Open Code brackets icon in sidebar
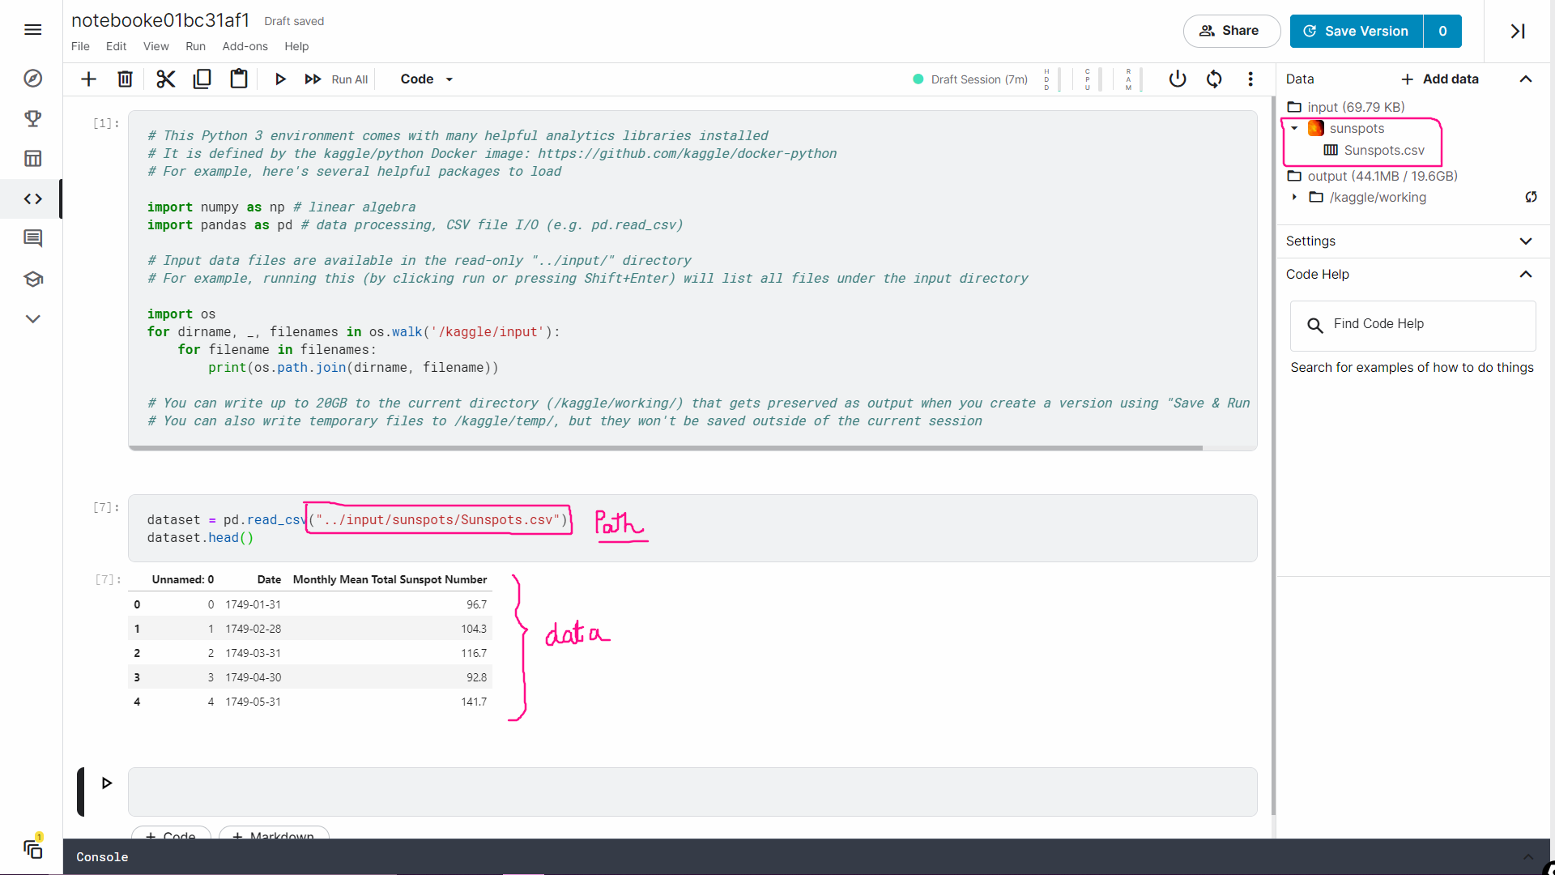Image resolution: width=1555 pixels, height=875 pixels. point(32,198)
